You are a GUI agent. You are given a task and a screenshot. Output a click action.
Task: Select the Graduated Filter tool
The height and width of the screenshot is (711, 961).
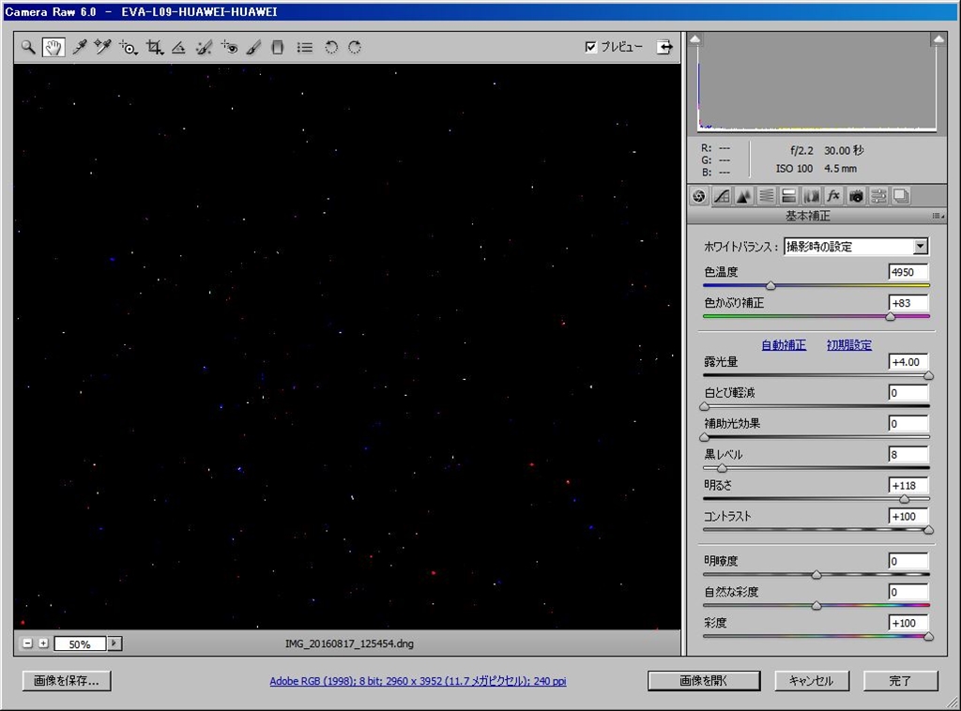(x=278, y=47)
